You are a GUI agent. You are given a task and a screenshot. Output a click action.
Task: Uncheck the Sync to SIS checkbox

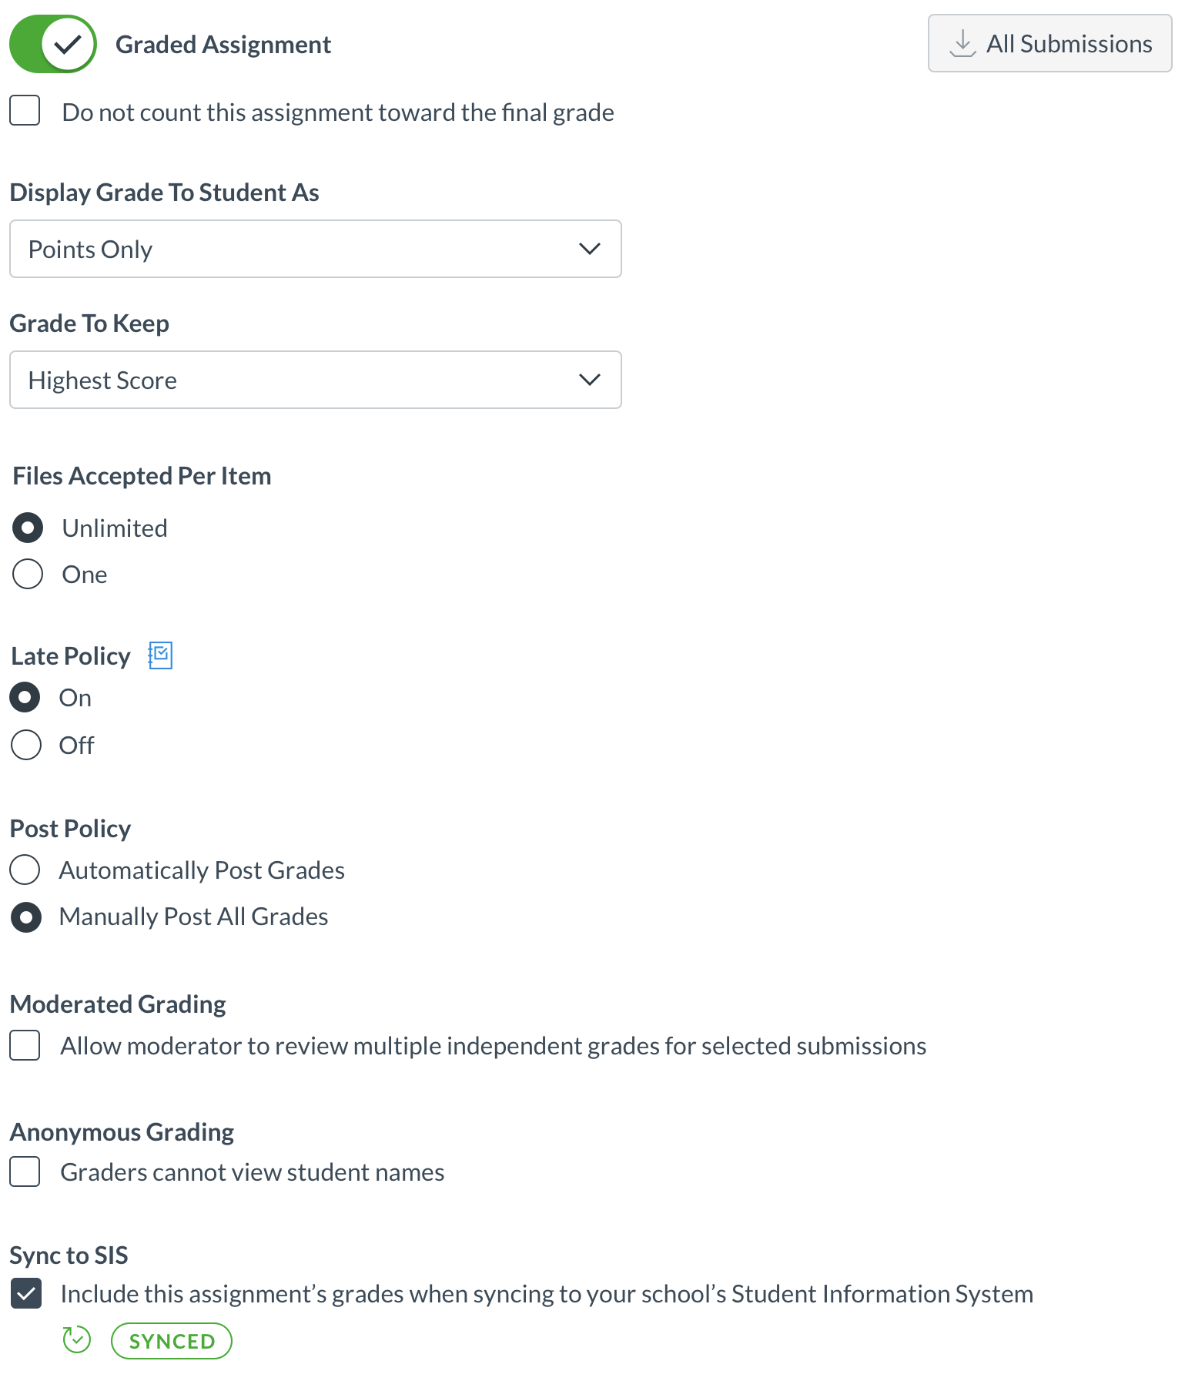(x=25, y=1293)
